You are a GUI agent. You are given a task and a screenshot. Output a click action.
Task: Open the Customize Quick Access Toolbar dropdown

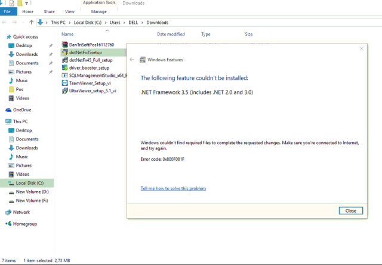[x=26, y=4]
